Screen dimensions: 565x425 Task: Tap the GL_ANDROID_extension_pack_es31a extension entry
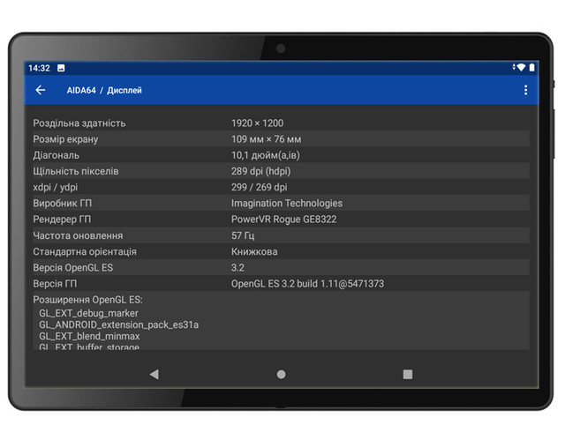pos(118,324)
